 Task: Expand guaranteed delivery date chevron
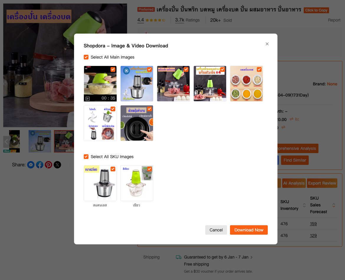(x=252, y=257)
